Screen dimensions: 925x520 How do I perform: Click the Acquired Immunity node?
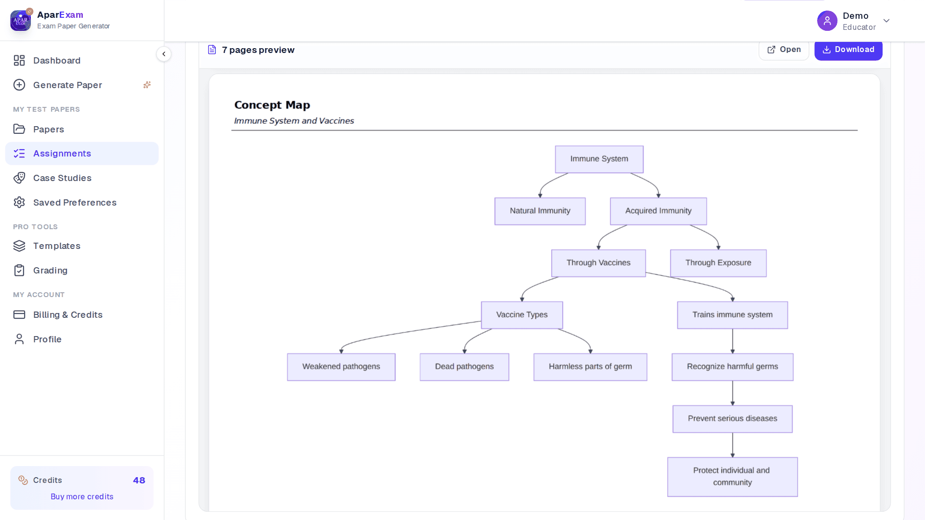[x=659, y=211]
